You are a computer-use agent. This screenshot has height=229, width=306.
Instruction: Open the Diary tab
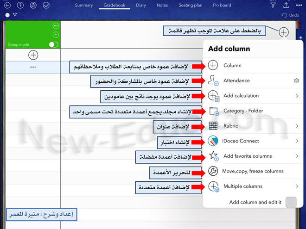click(141, 5)
